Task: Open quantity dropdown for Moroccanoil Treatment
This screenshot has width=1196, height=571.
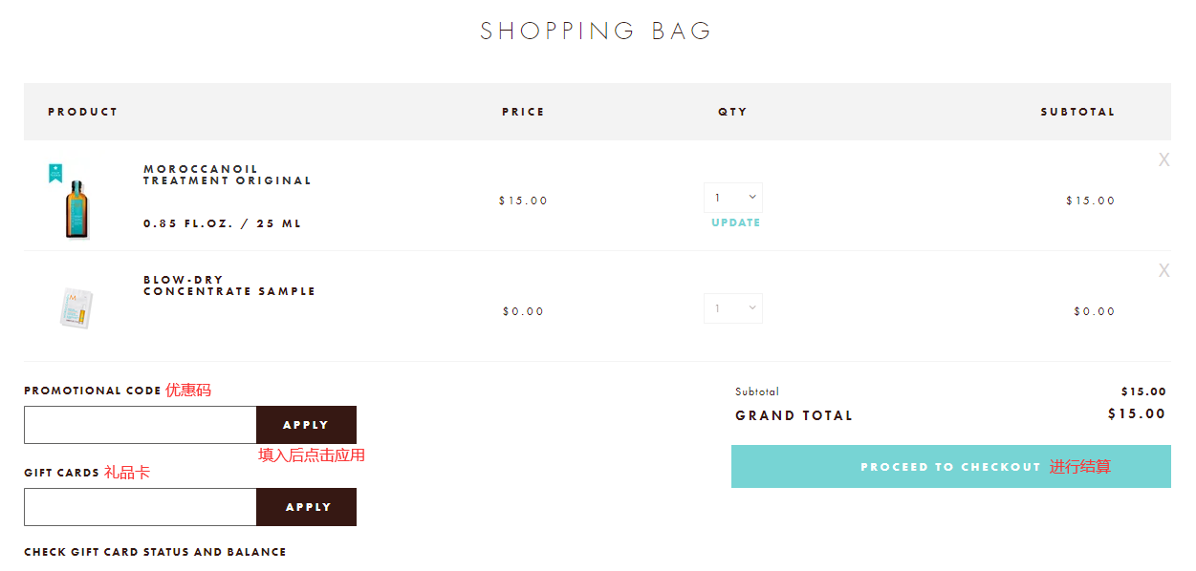Action: [x=733, y=198]
